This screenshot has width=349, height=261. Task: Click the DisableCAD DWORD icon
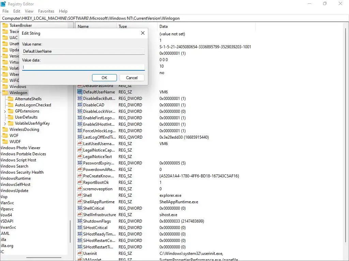point(80,105)
